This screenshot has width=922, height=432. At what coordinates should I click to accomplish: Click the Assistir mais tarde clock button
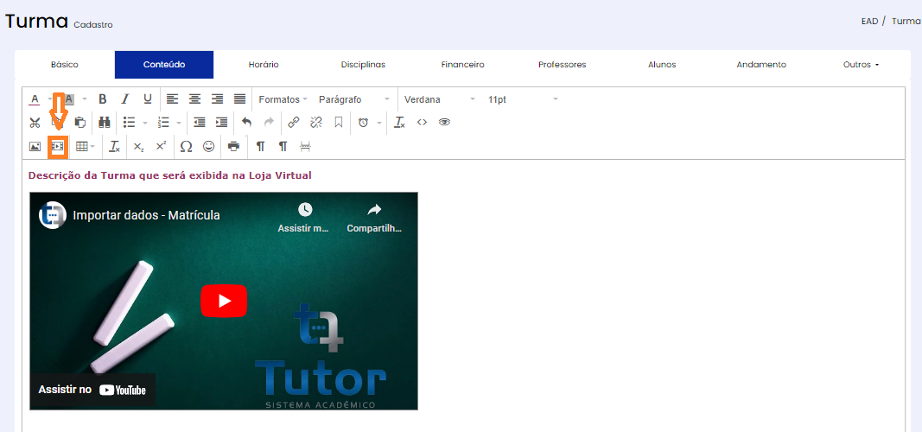coord(304,218)
